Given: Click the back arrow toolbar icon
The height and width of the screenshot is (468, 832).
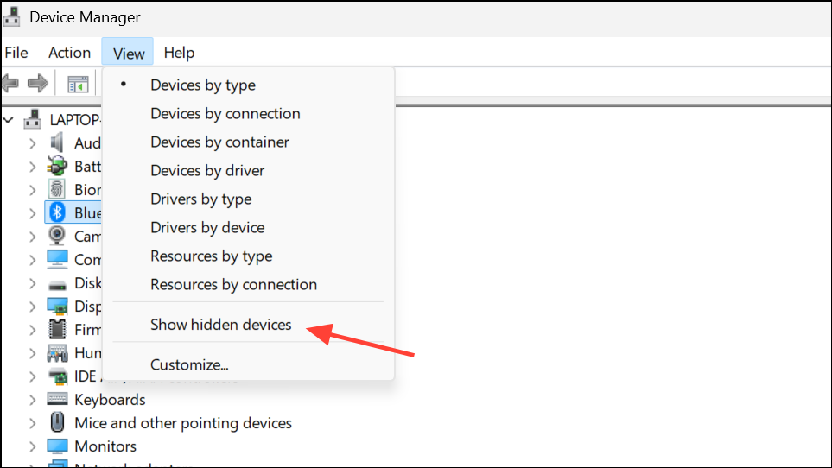Looking at the screenshot, I should pyautogui.click(x=10, y=83).
